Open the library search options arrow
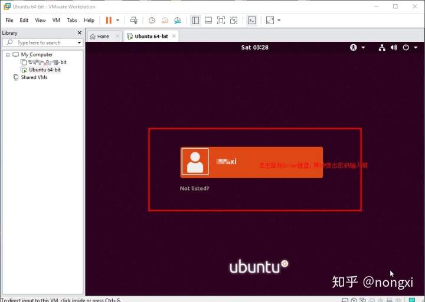 click(x=79, y=42)
